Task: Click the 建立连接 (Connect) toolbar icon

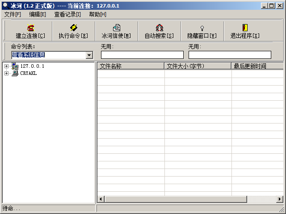Action: 30,28
